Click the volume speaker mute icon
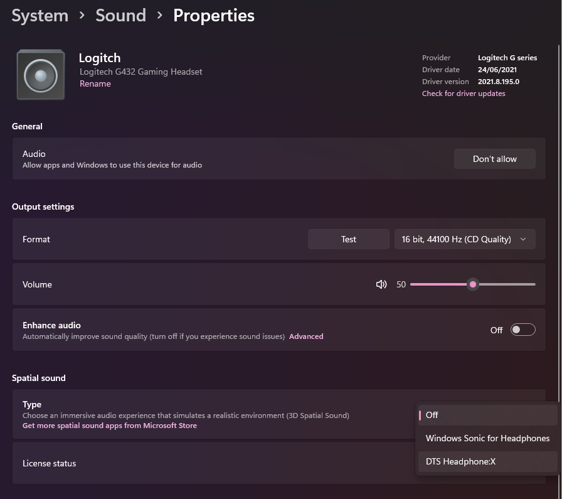 [381, 284]
